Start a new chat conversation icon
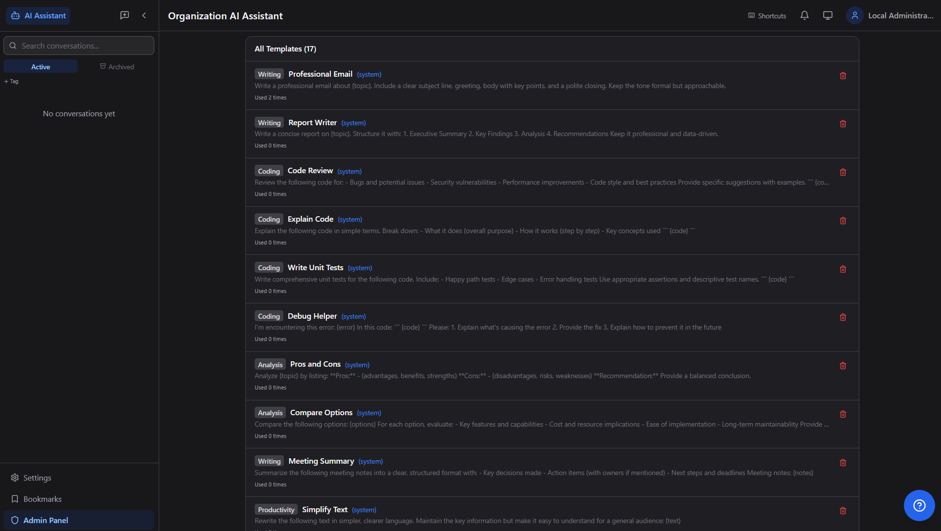 pyautogui.click(x=125, y=15)
